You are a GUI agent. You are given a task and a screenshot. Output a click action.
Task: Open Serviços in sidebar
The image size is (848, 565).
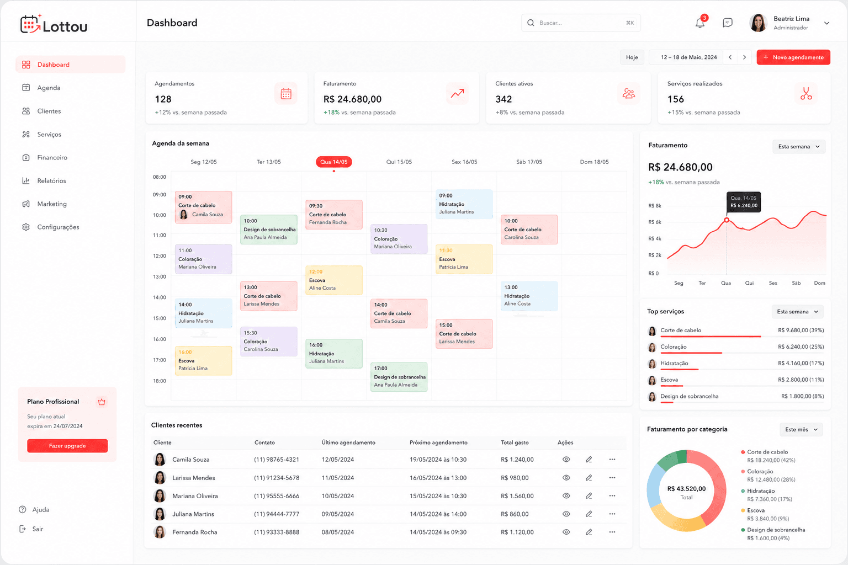coord(71,134)
